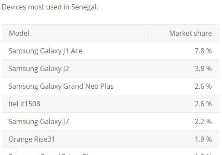Click the word Plus in third row

click(x=107, y=86)
